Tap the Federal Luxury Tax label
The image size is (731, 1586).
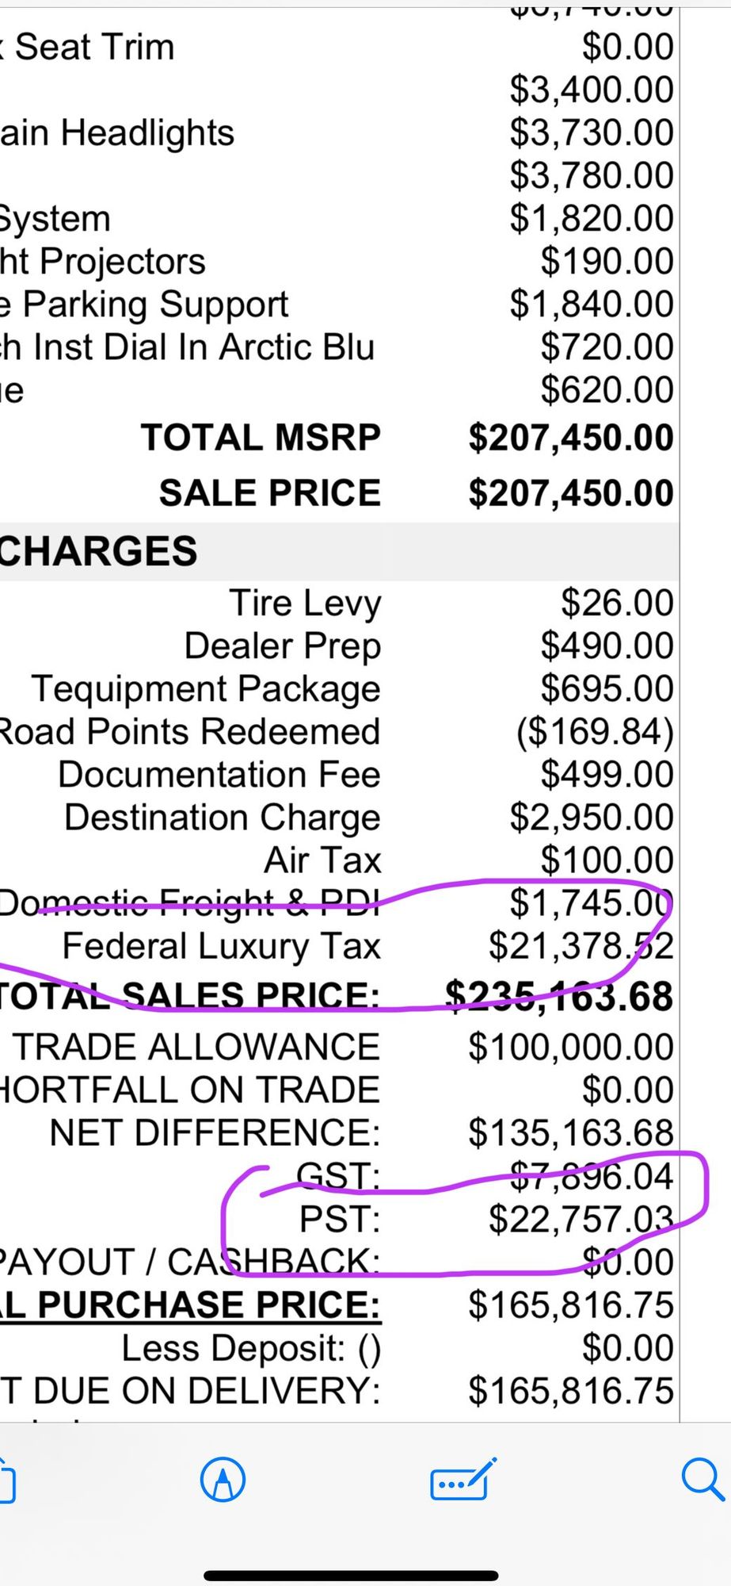click(x=221, y=945)
